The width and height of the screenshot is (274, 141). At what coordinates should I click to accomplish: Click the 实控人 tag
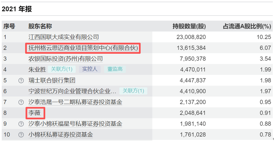click(90, 69)
